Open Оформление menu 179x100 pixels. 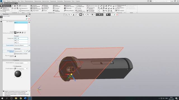[x=38, y=1]
